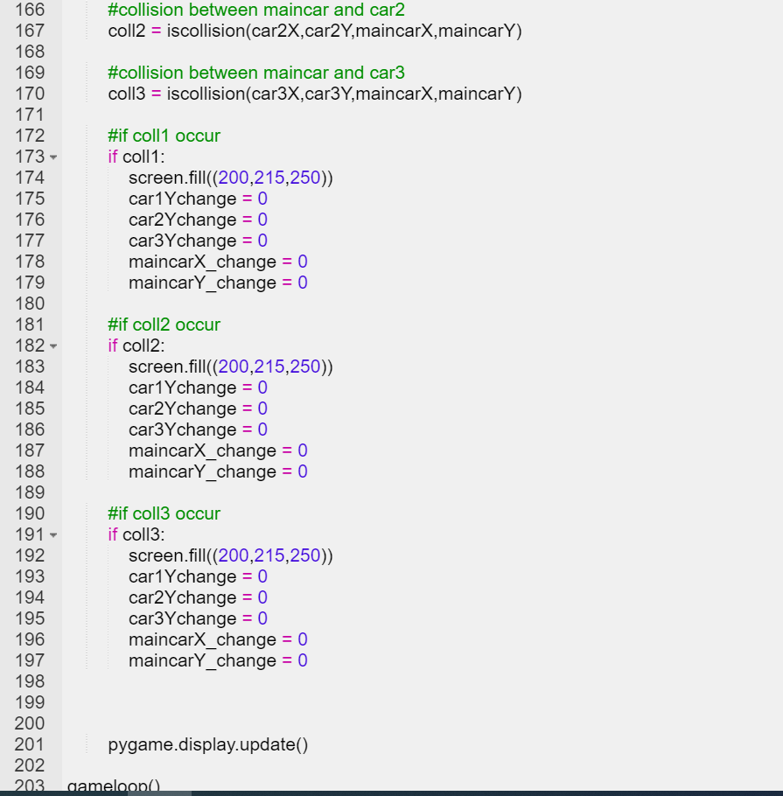
Task: Collapse the 'if coll3:' block fold arrow
Action: tap(53, 535)
